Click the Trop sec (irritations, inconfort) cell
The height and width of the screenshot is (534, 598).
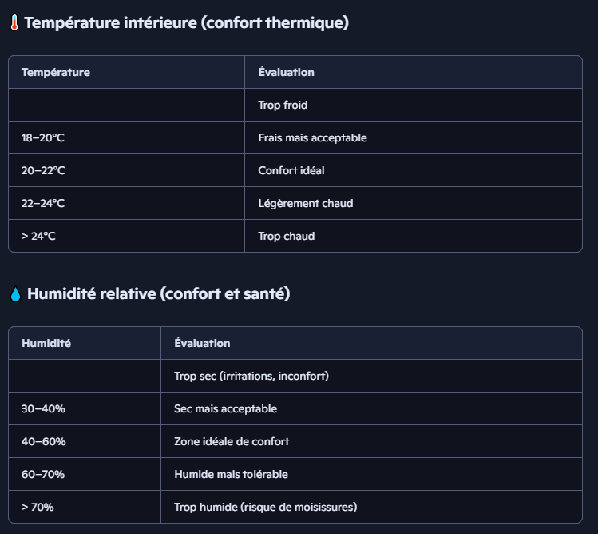pos(251,376)
